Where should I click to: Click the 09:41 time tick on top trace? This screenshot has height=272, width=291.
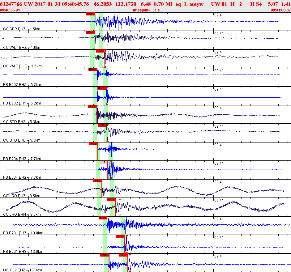coord(219,15)
